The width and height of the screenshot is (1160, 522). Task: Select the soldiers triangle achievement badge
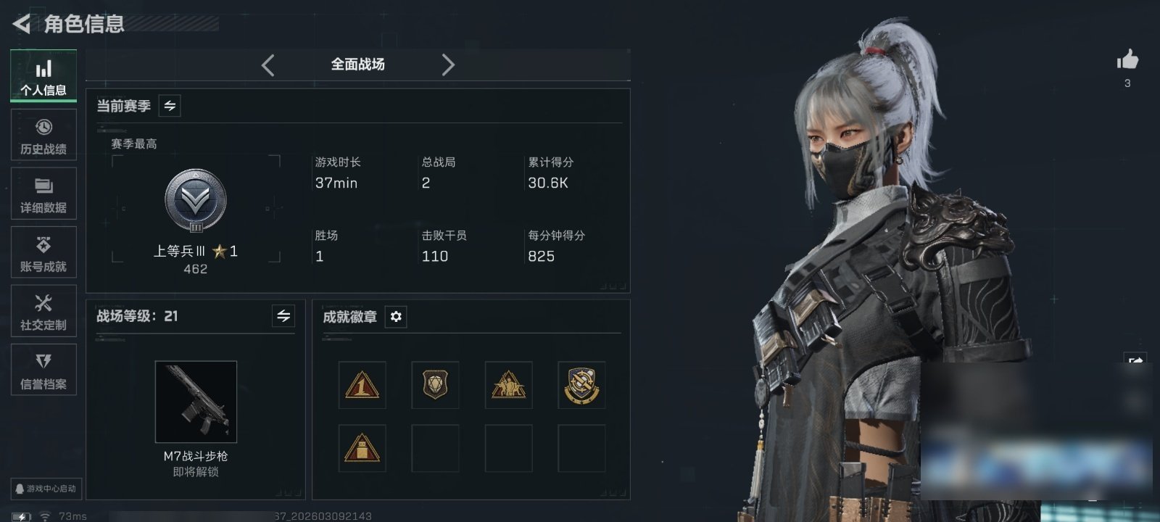tap(508, 385)
